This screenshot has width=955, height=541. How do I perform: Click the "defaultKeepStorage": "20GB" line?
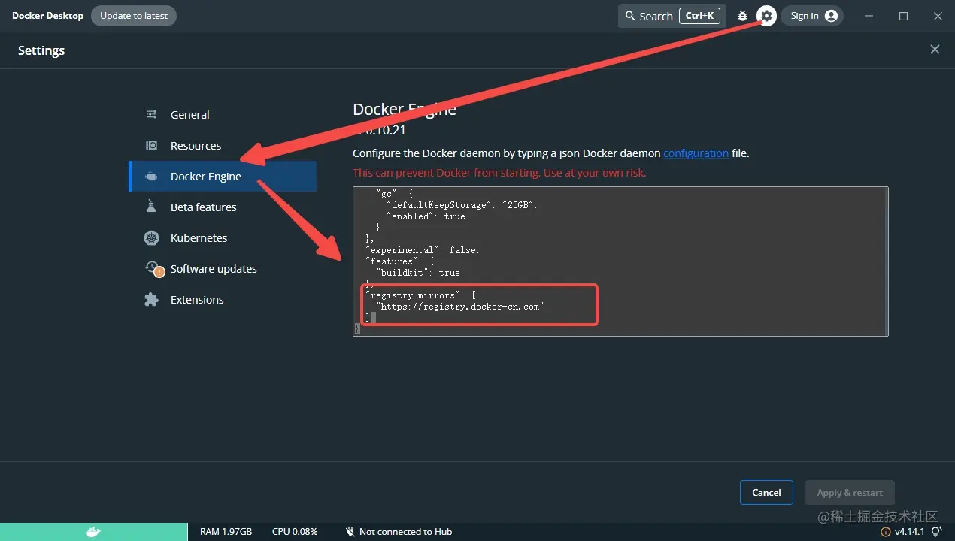click(462, 204)
